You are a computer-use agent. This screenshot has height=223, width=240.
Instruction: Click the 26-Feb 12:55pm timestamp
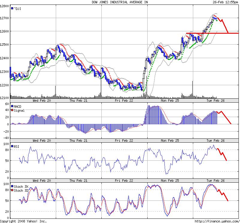click(x=225, y=2)
